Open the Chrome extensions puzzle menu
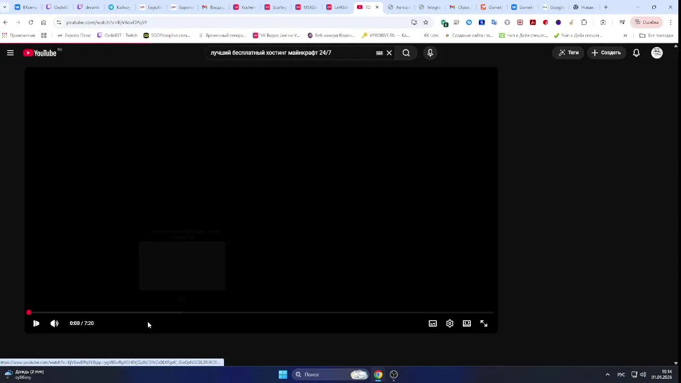Screen dimensions: 681x383 point(584,22)
